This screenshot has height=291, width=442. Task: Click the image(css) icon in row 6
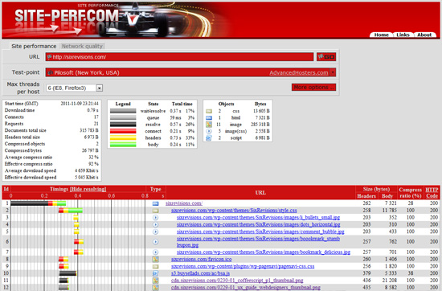tap(155, 242)
